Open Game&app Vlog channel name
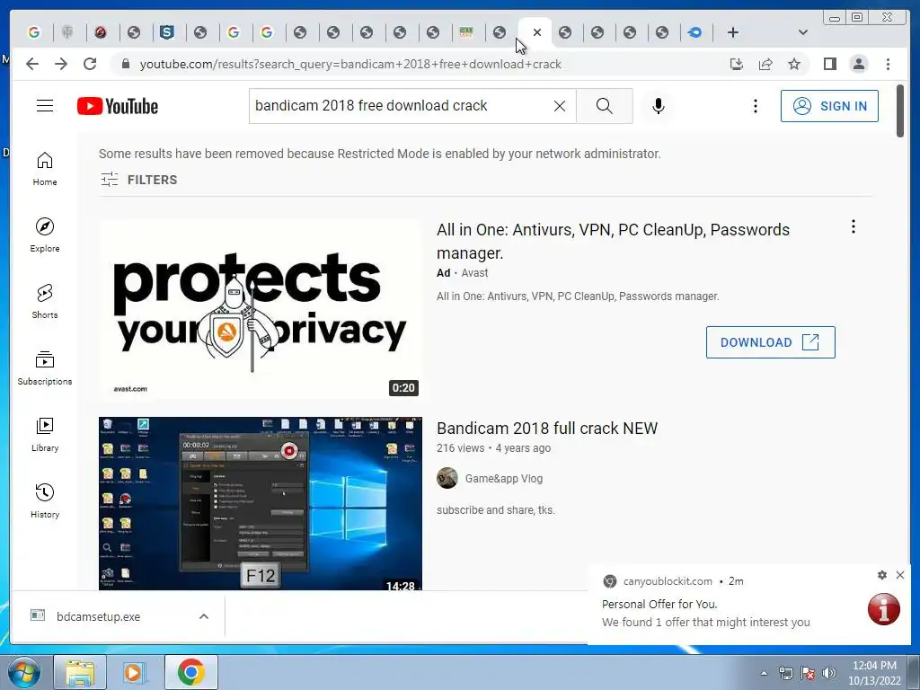The width and height of the screenshot is (920, 690). (x=504, y=478)
